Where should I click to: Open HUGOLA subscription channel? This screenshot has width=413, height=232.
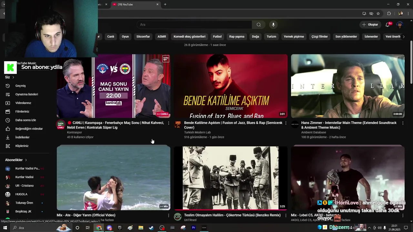pos(26,194)
